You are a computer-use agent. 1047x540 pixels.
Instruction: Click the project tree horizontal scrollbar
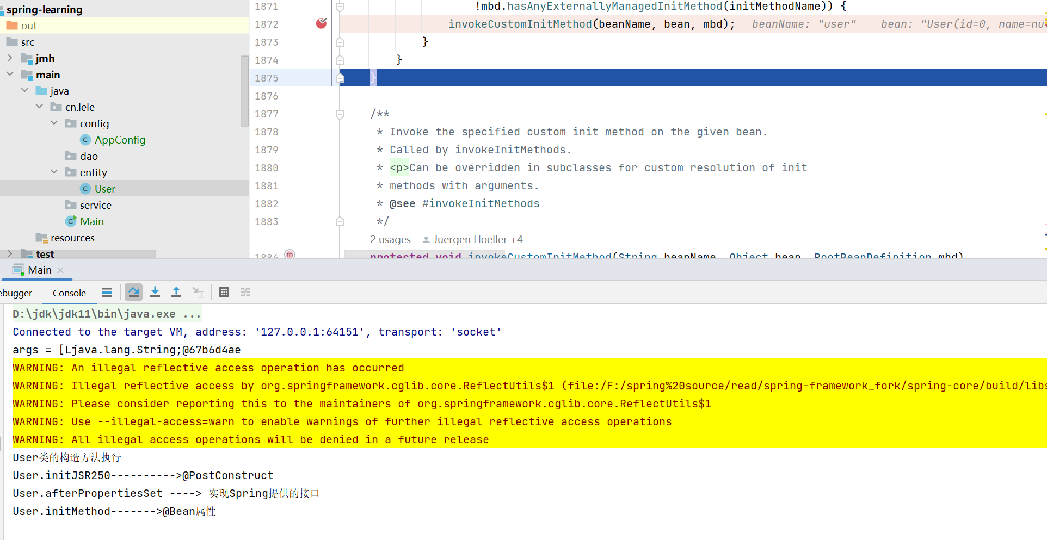pos(77,253)
